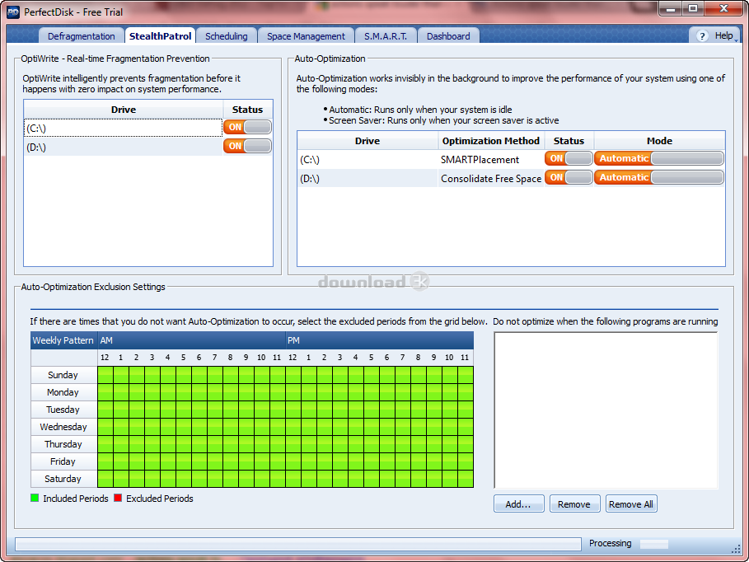Go to the Space Management tab
Screen dimensions: 749x562
pos(306,36)
